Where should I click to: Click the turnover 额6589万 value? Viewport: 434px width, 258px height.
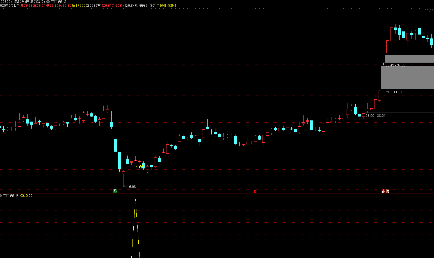click(x=93, y=6)
